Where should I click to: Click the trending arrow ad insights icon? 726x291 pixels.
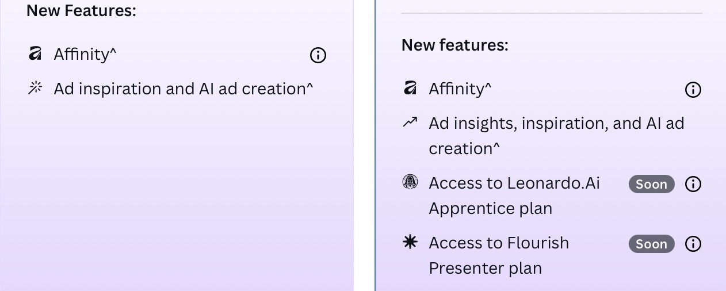[x=410, y=122]
